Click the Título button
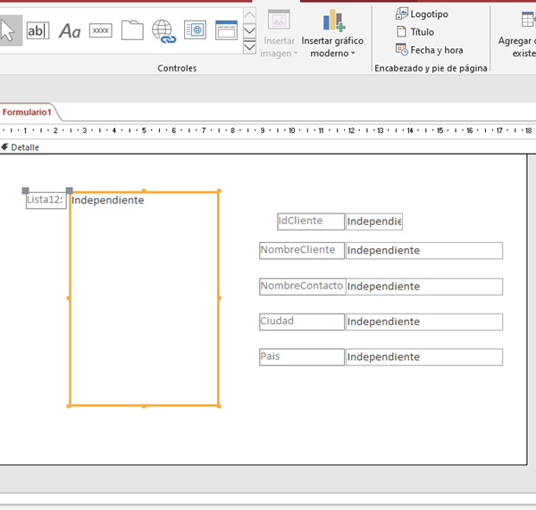This screenshot has height=510, width=536. coord(415,32)
